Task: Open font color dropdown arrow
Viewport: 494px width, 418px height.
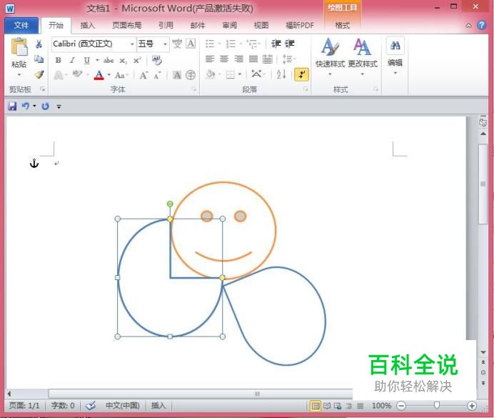Action: tap(109, 75)
